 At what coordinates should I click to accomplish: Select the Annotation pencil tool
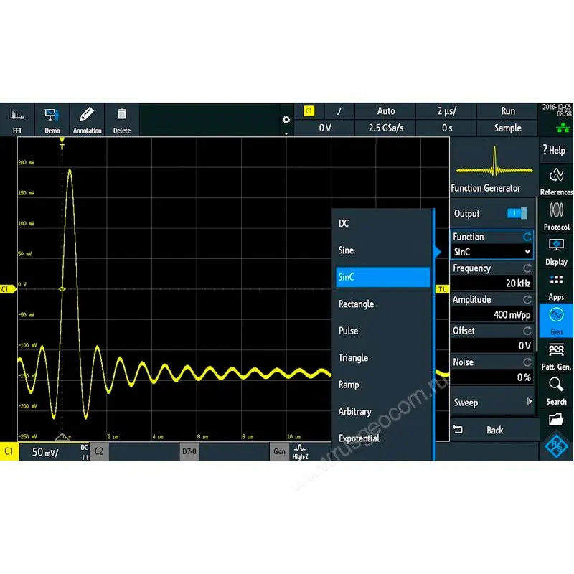point(87,120)
